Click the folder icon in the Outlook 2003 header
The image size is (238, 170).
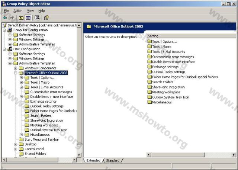pyautogui.click(x=89, y=26)
